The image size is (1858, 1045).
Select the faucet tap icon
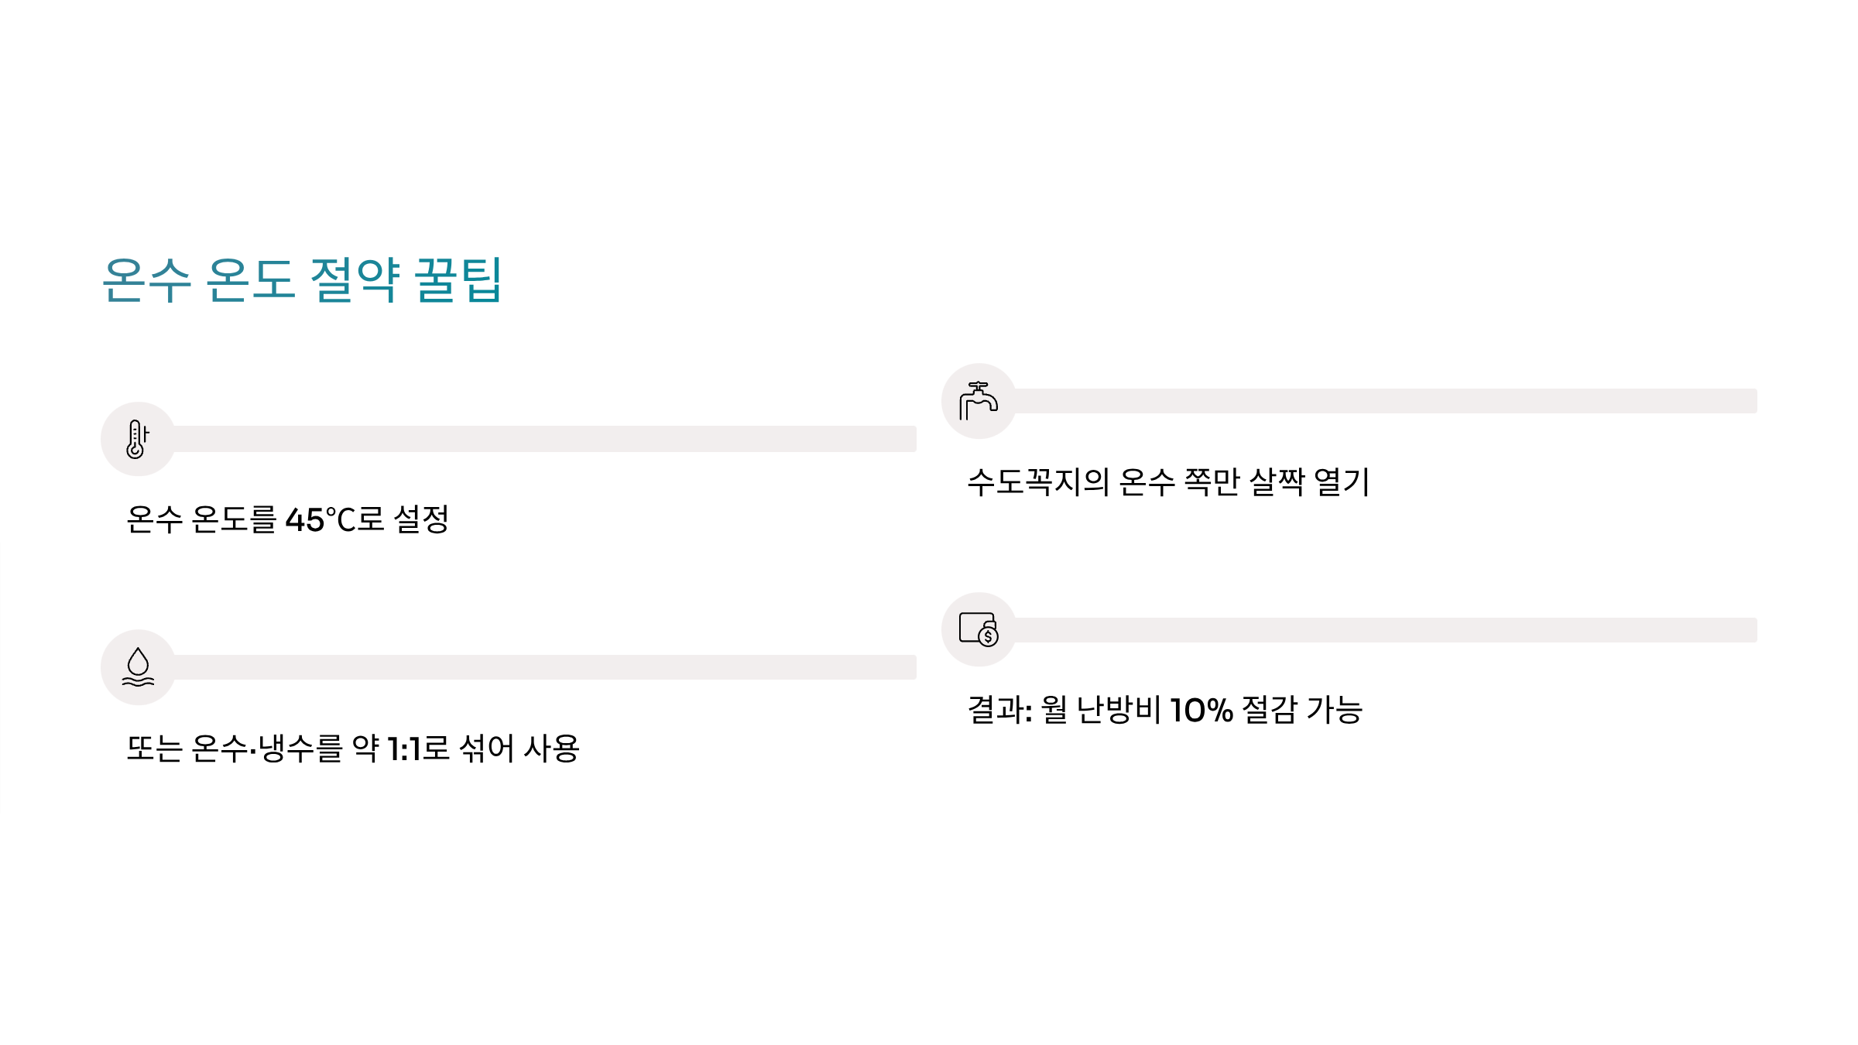(x=979, y=401)
